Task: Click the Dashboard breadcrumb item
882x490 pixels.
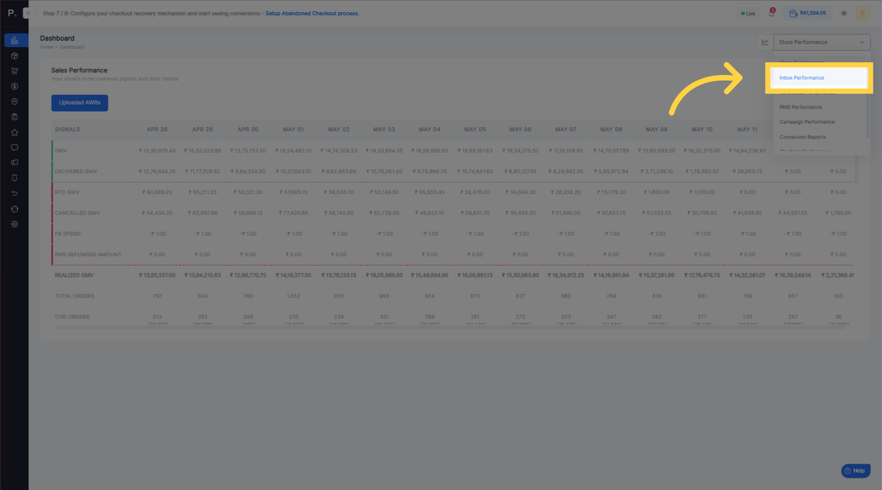Action: point(72,47)
